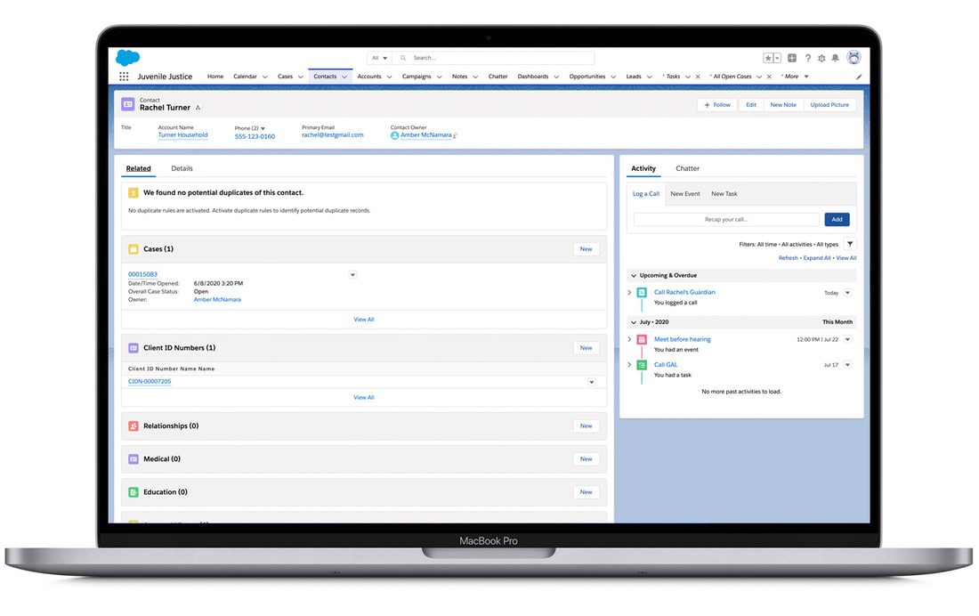
Task: Click the call icon for Call Rachel's Guardian
Action: (641, 292)
